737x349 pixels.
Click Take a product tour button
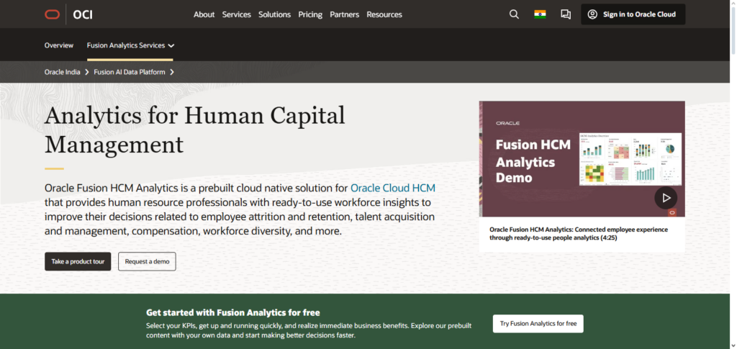click(x=78, y=262)
